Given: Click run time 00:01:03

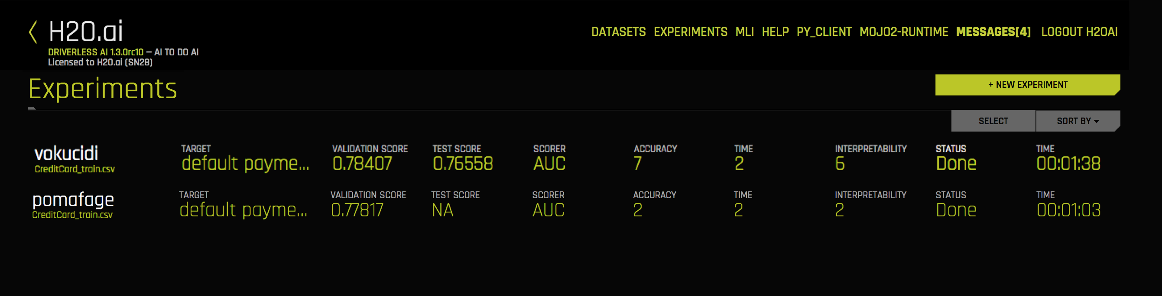Looking at the screenshot, I should tap(1068, 210).
